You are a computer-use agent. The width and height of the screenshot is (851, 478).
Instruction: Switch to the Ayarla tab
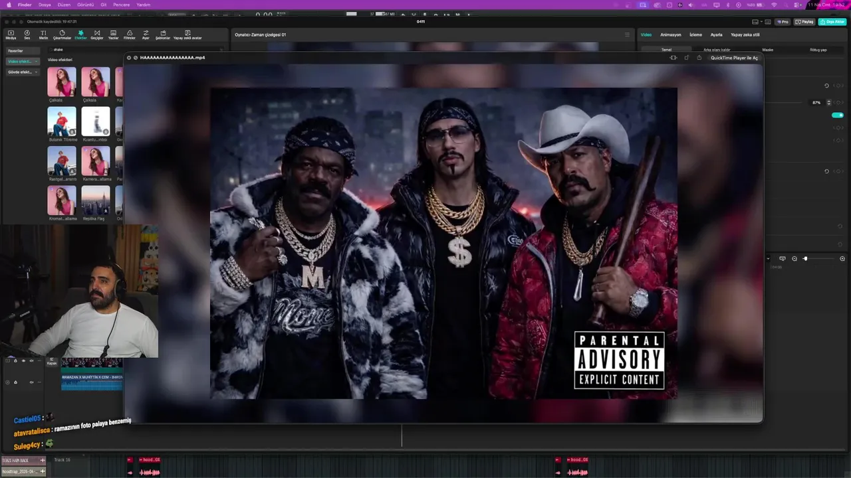(x=716, y=35)
